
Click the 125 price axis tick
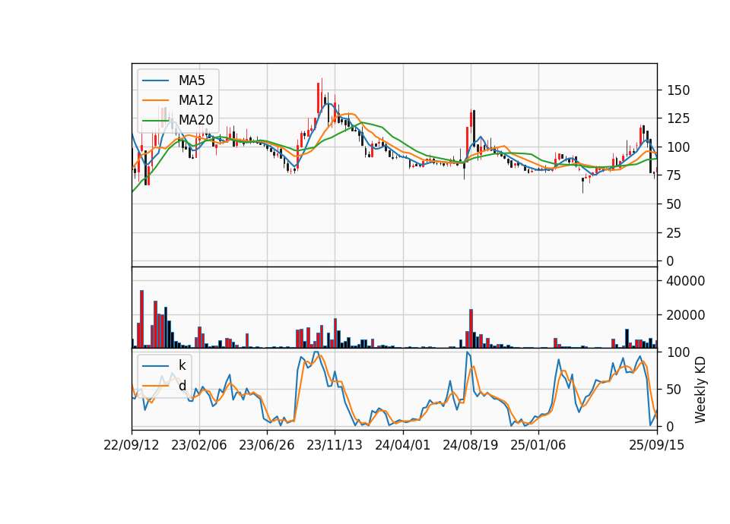tap(678, 118)
